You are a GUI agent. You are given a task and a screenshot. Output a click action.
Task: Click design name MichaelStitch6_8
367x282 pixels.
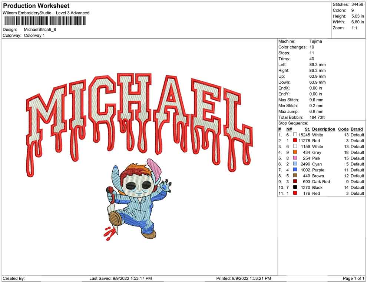[40, 30]
